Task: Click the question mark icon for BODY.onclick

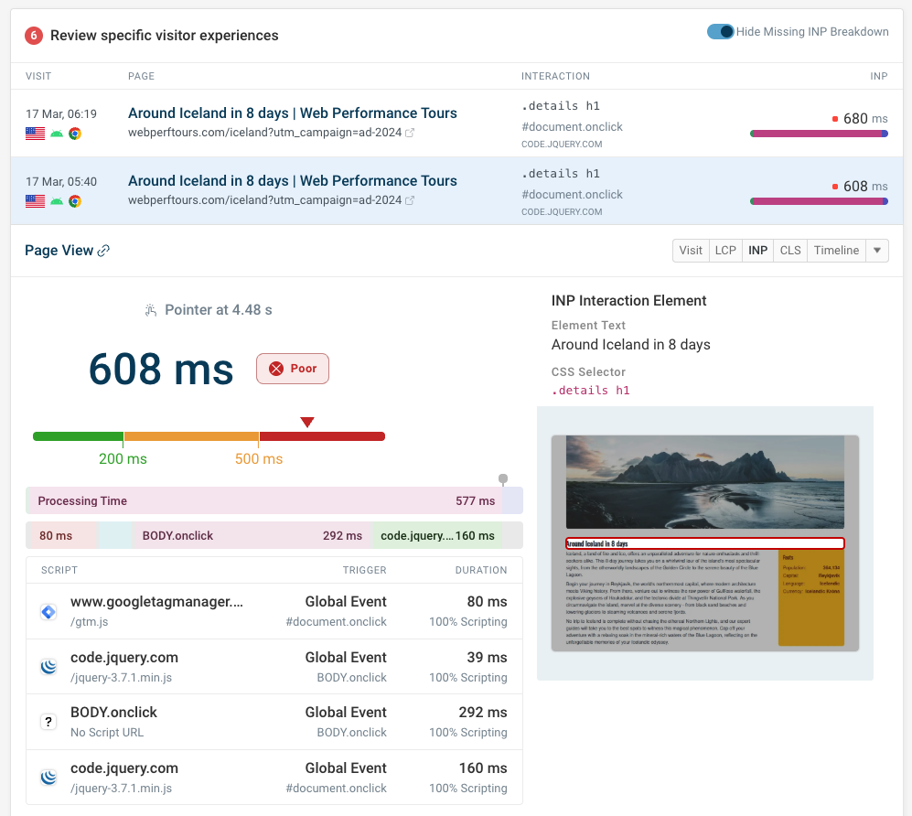Action: (x=49, y=722)
